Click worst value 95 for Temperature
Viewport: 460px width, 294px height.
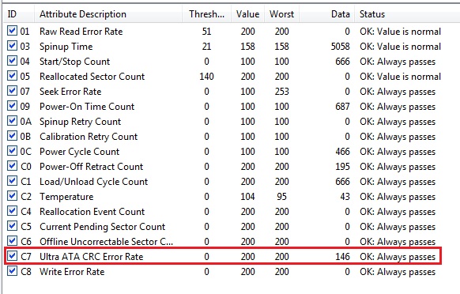tap(281, 197)
